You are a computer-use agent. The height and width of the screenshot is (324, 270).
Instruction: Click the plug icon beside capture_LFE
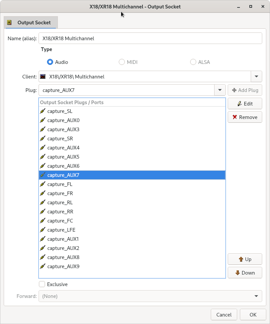click(43, 230)
